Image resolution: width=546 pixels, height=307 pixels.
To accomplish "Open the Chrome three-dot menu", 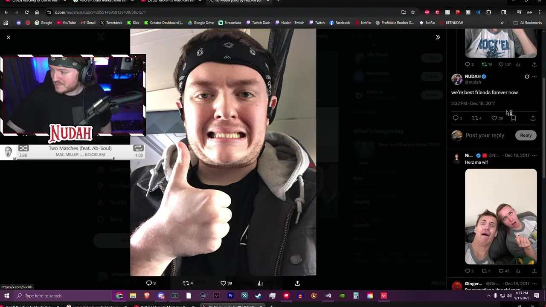I will (540, 12).
